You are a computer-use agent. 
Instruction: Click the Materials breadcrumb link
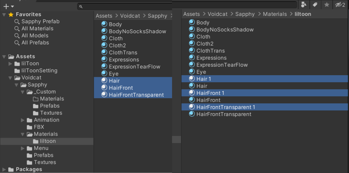click(275, 14)
